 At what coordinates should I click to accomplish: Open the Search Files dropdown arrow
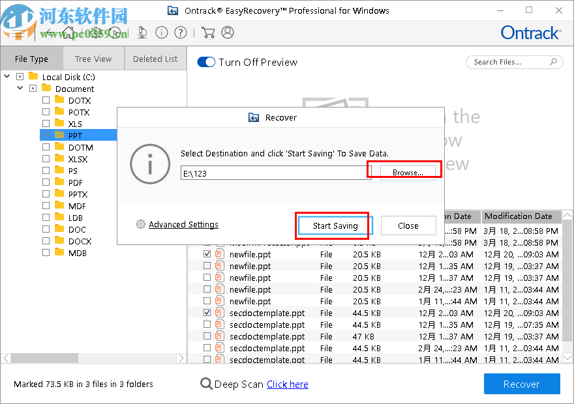(x=552, y=62)
